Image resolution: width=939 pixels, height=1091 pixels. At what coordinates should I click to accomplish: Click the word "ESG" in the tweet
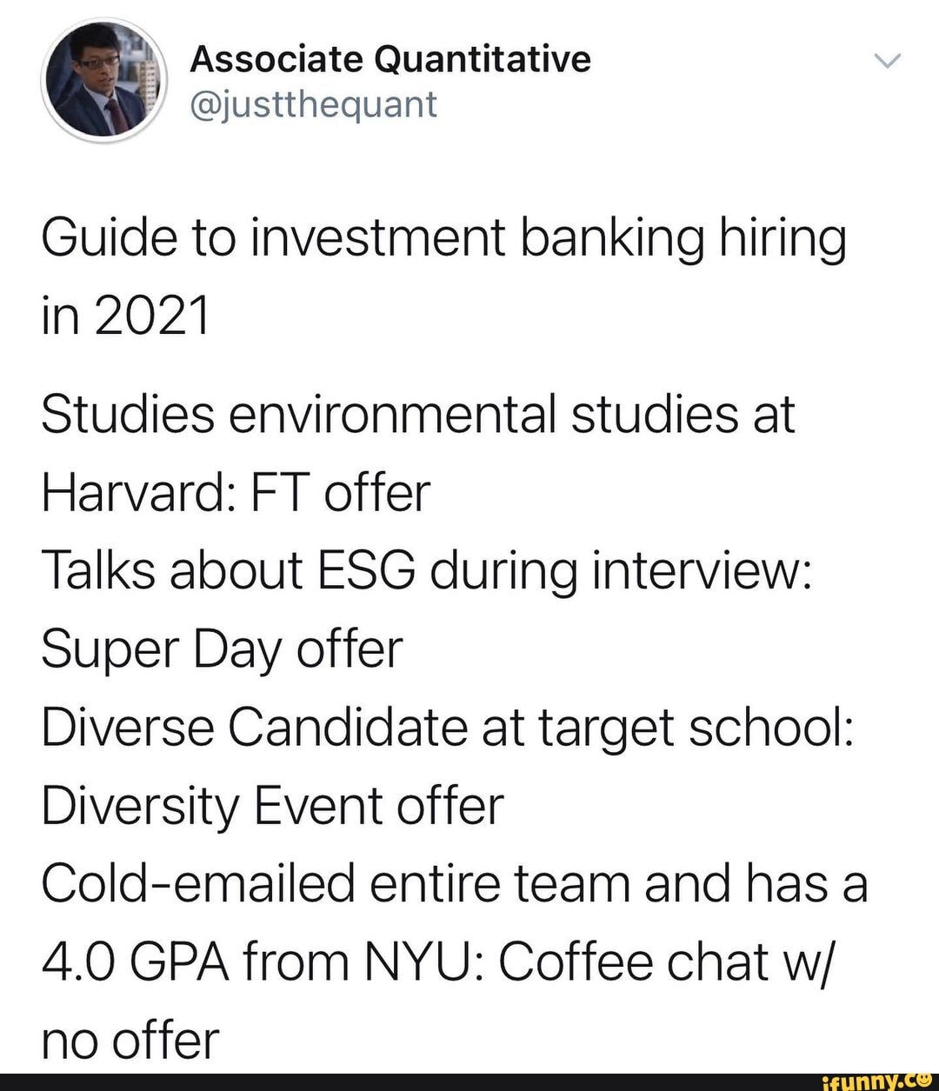[356, 571]
